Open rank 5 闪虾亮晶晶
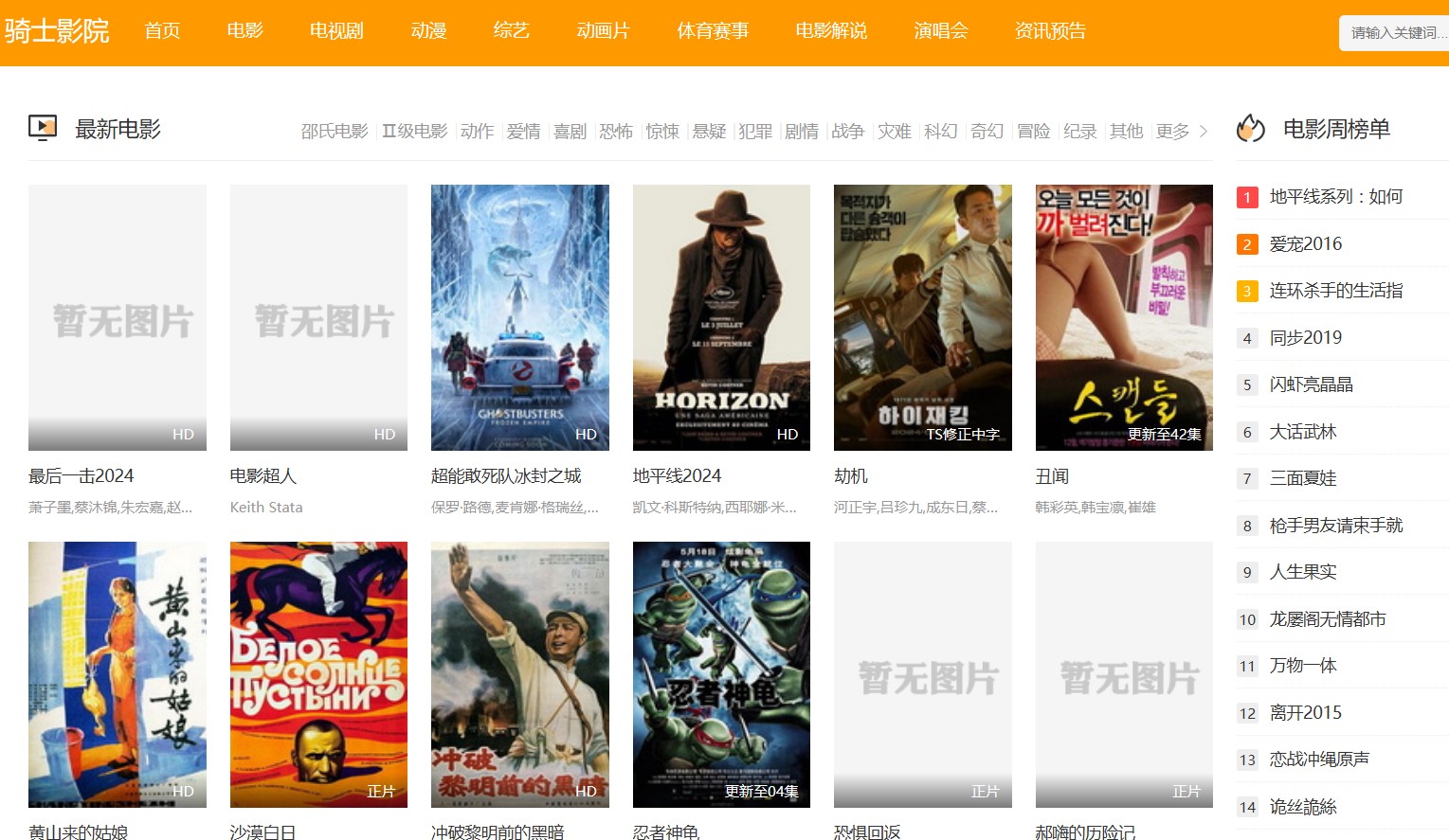The width and height of the screenshot is (1449, 840). pyautogui.click(x=1312, y=384)
